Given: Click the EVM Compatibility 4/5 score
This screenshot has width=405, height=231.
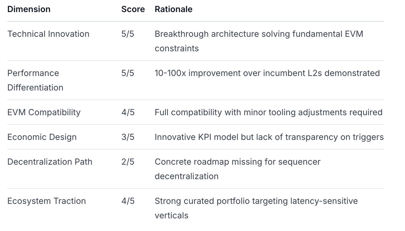Looking at the screenshot, I should (128, 112).
